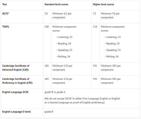Viewport: 141px width, 119px height.
Task: Click the IELTS* row label
Action: [x=6, y=13]
